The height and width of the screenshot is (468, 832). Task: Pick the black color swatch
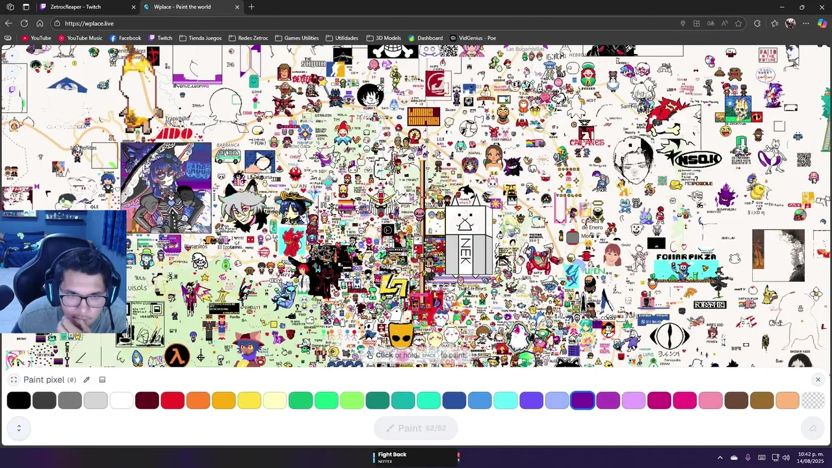click(x=19, y=400)
